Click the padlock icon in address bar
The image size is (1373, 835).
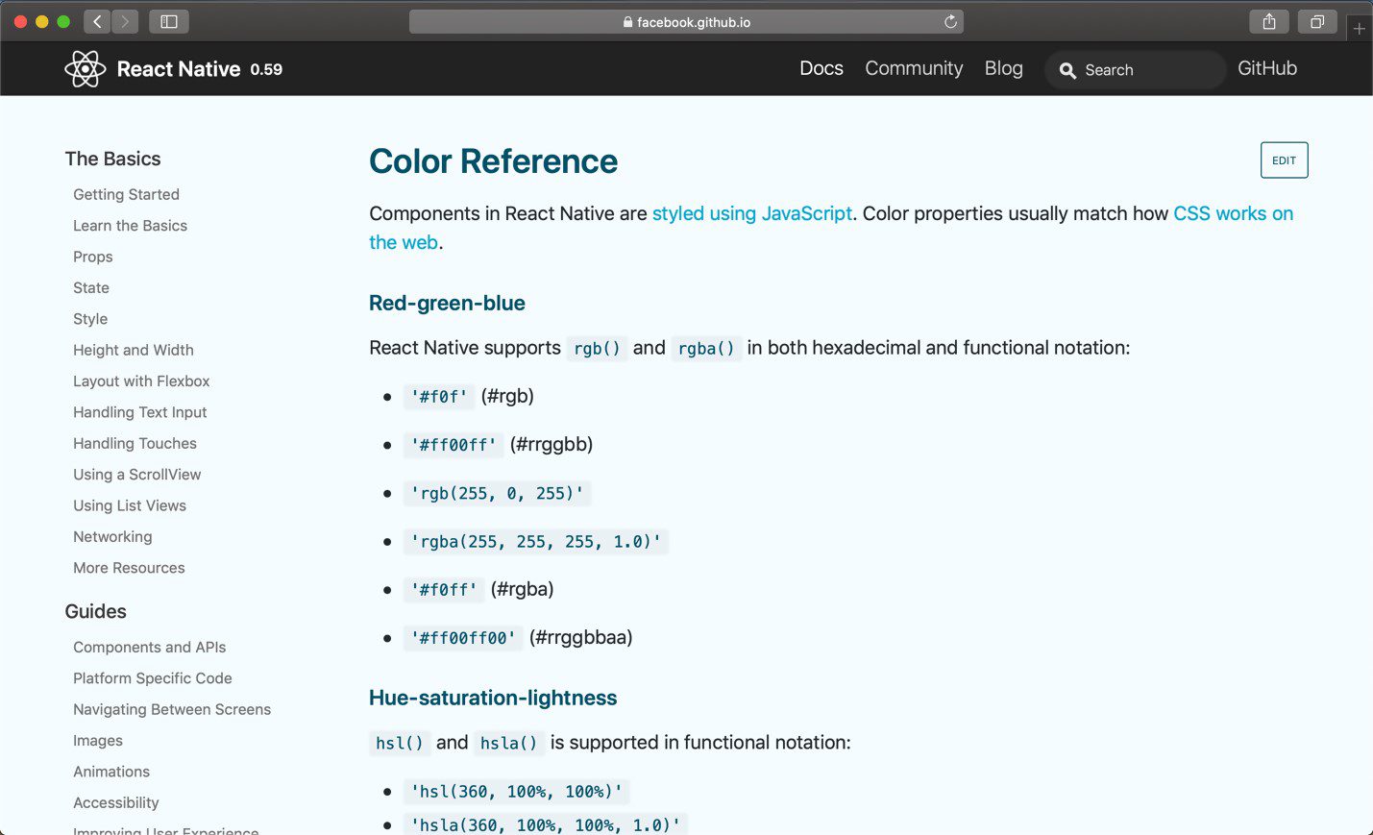click(x=627, y=21)
